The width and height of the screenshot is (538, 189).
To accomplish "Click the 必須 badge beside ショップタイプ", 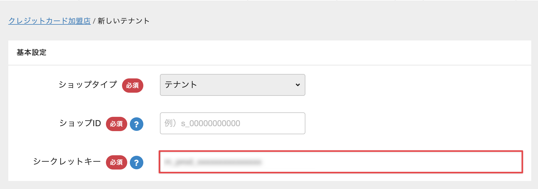I will [x=132, y=85].
